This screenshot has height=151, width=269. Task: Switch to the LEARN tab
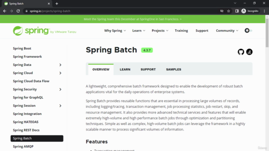point(125,69)
